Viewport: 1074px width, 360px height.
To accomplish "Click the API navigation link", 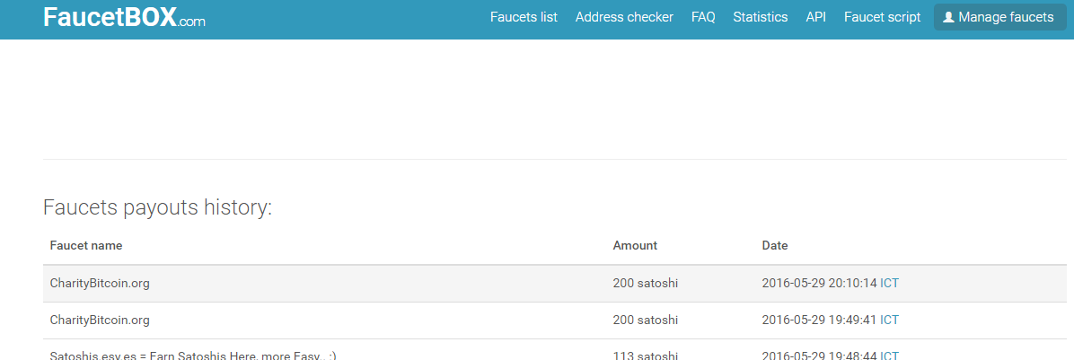I will pyautogui.click(x=815, y=17).
